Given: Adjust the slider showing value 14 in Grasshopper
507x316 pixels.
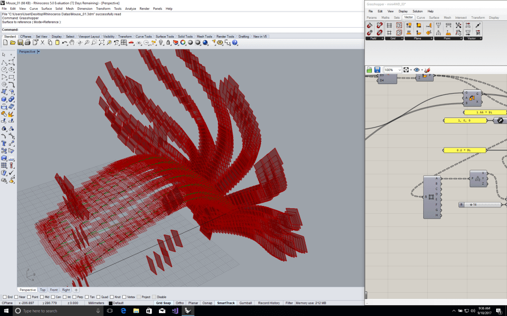Looking at the screenshot, I should pyautogui.click(x=480, y=204).
